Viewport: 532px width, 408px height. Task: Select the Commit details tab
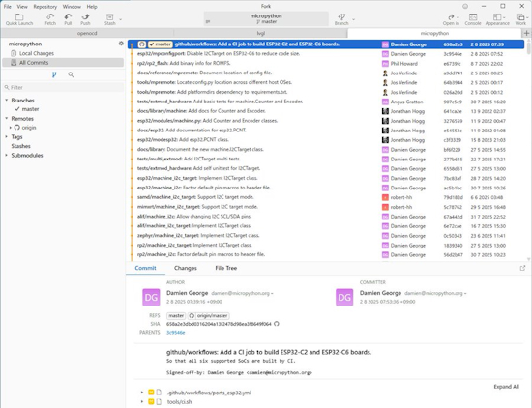point(145,268)
